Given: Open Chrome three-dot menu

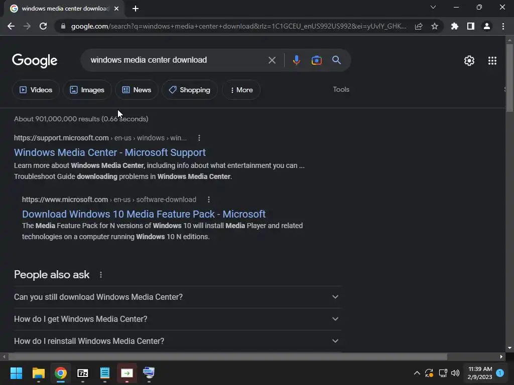Looking at the screenshot, I should tap(503, 26).
